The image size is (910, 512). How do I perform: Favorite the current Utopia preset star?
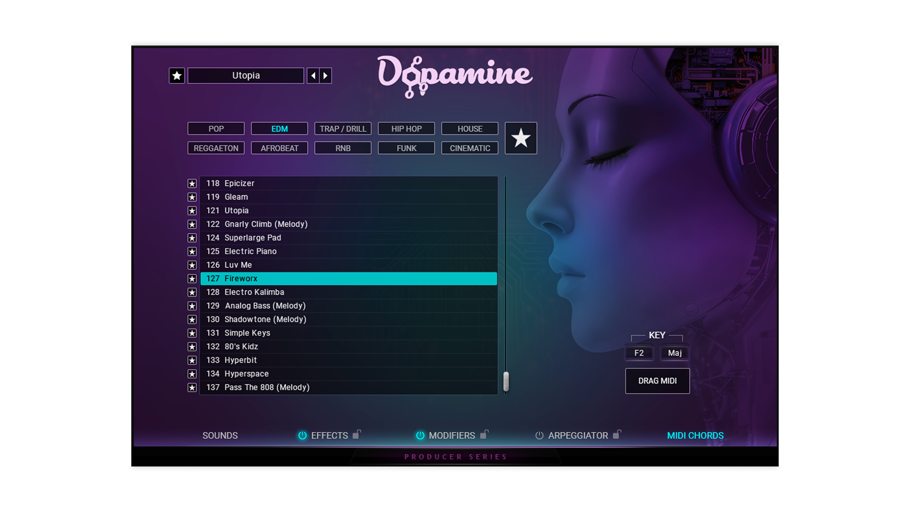coord(177,75)
